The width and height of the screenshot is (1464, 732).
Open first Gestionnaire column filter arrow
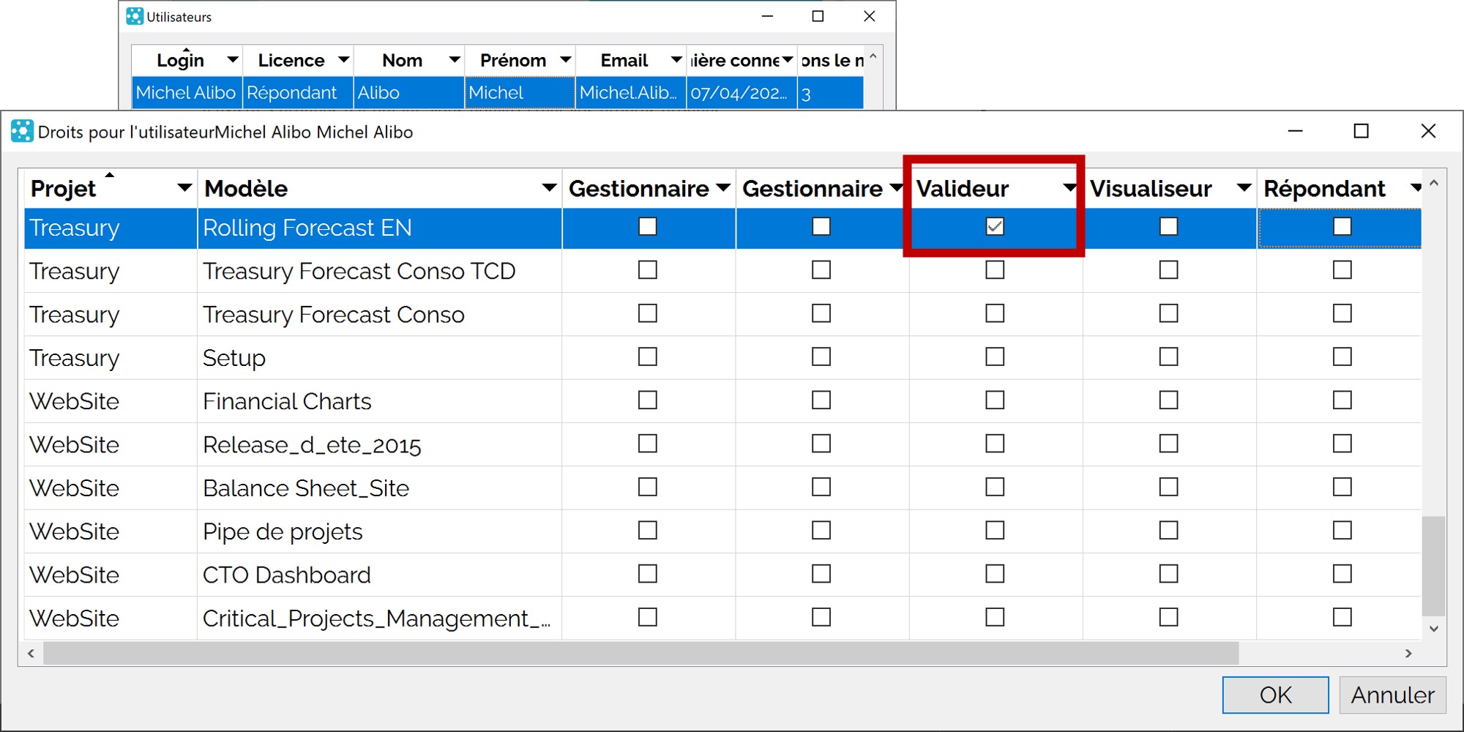[x=723, y=189]
